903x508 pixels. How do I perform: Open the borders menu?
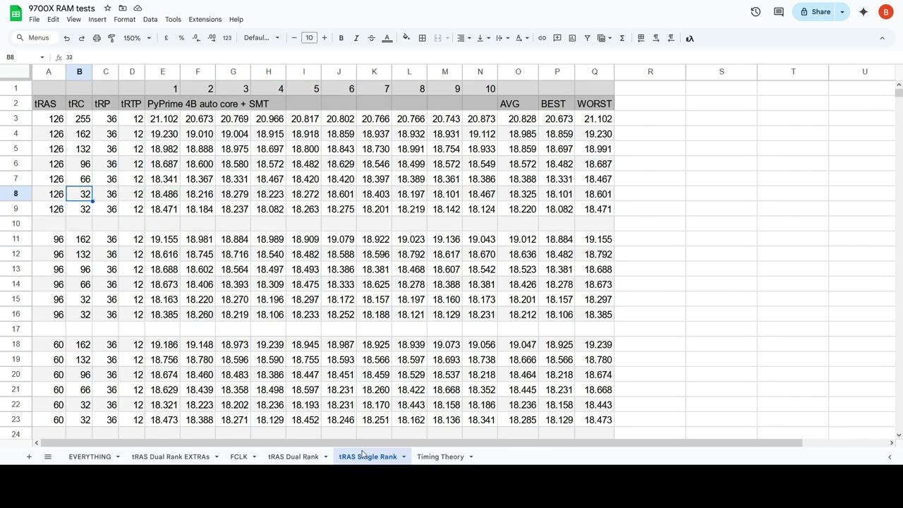click(422, 38)
